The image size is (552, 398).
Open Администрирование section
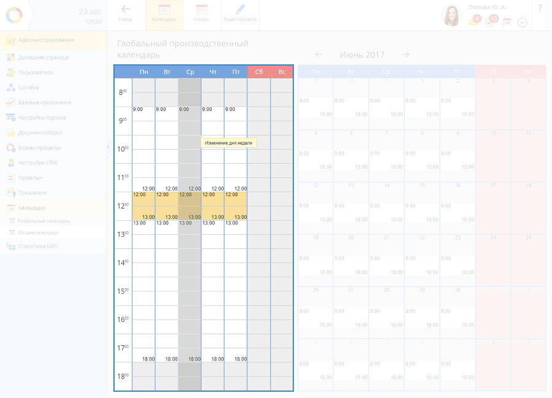[53, 40]
